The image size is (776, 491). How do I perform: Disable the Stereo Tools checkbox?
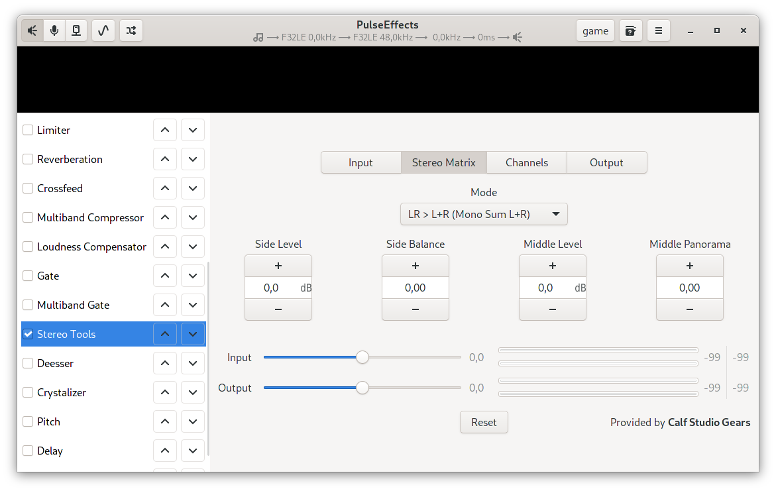[28, 334]
